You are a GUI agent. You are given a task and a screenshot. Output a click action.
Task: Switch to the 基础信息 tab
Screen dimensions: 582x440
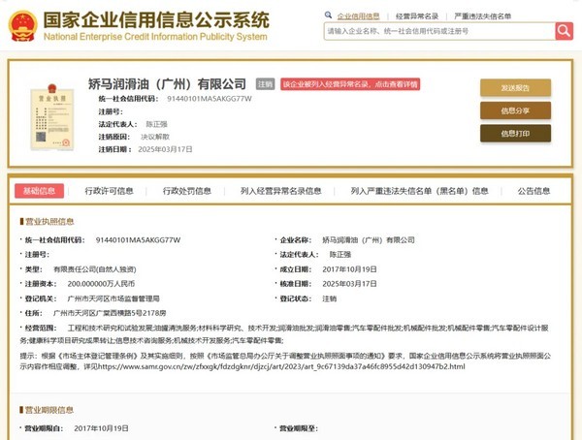tap(39, 191)
